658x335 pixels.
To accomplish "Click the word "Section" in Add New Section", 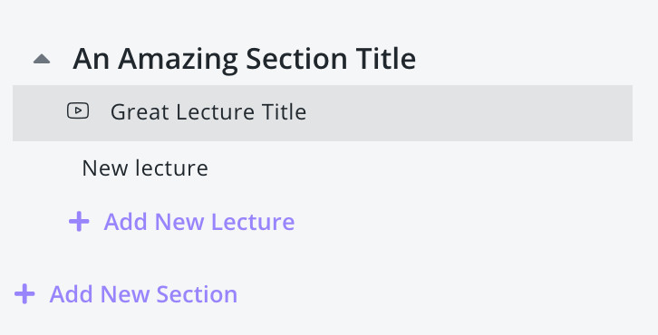I will coord(197,294).
